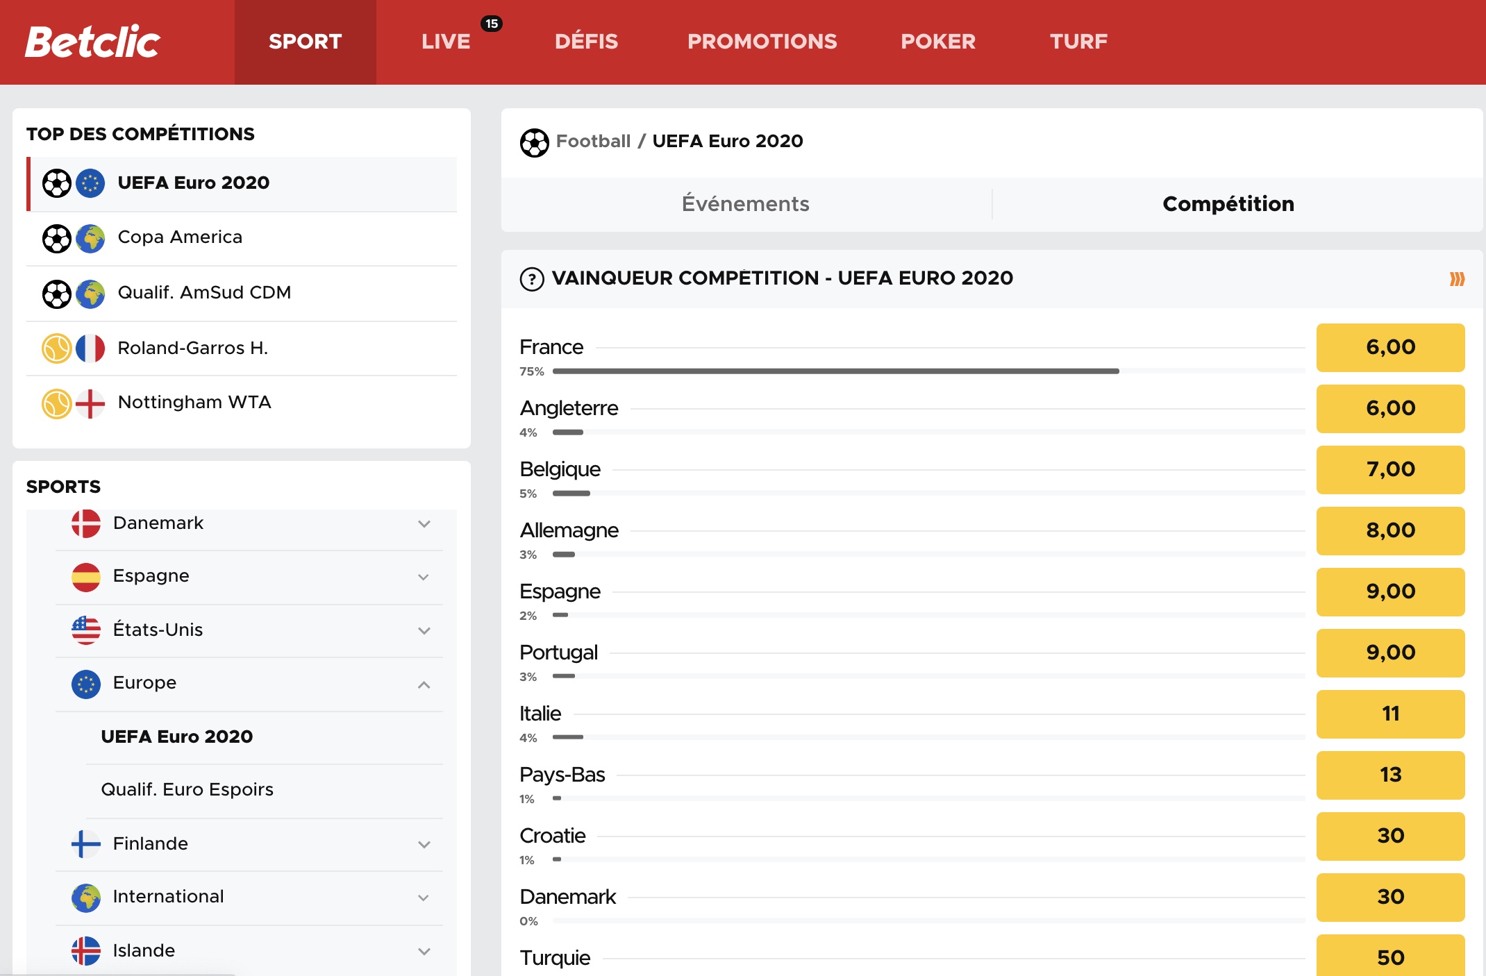Select UEFA Euro 2020 under Europe
1486x976 pixels.
[x=177, y=737]
